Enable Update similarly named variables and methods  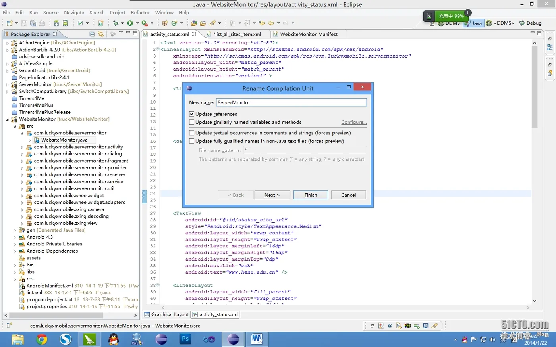192,122
